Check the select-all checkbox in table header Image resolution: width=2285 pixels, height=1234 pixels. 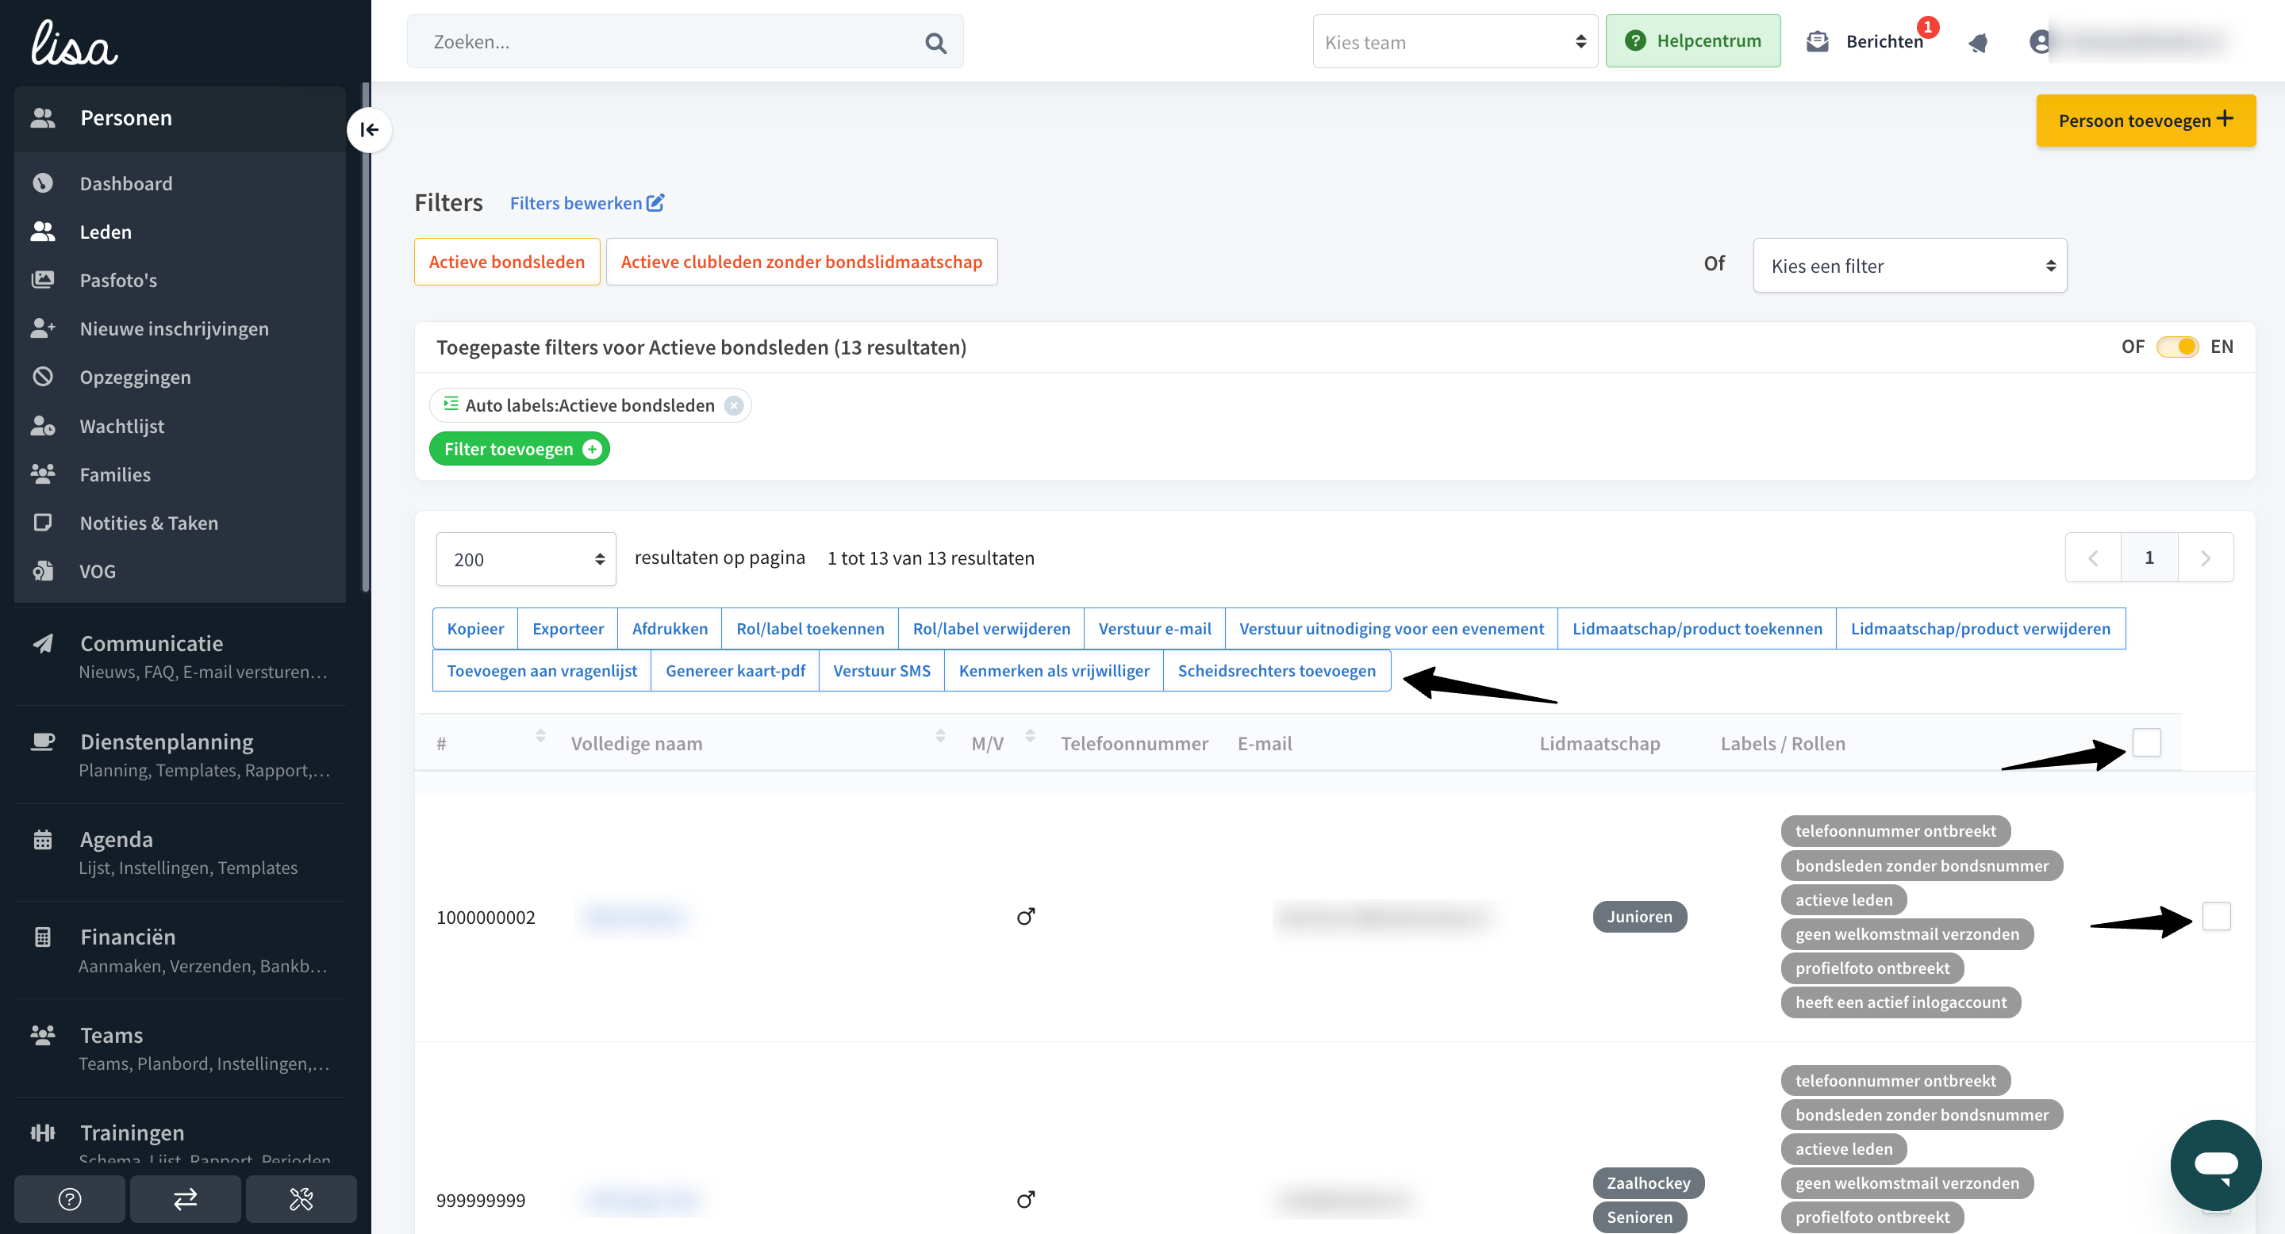point(2147,743)
